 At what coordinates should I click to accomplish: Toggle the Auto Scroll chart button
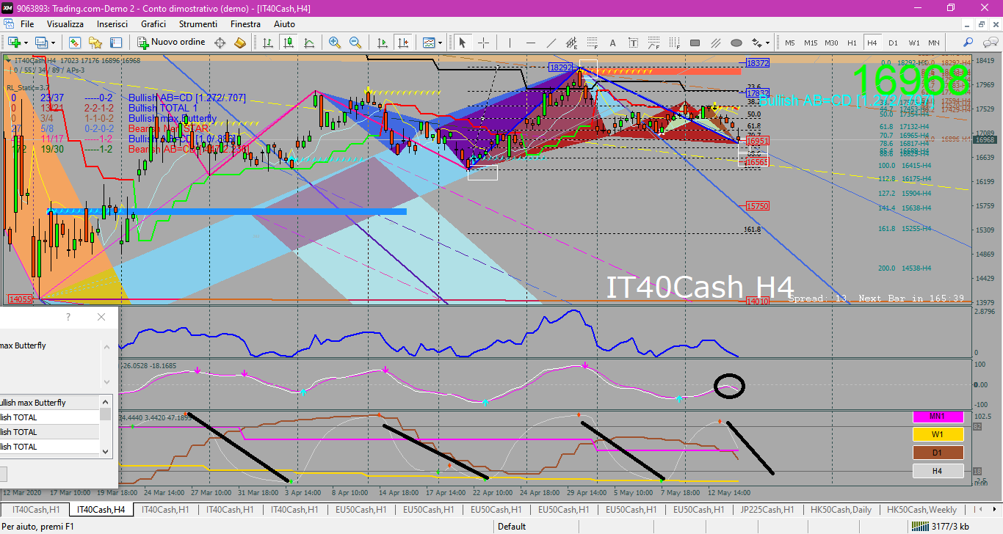click(x=382, y=43)
